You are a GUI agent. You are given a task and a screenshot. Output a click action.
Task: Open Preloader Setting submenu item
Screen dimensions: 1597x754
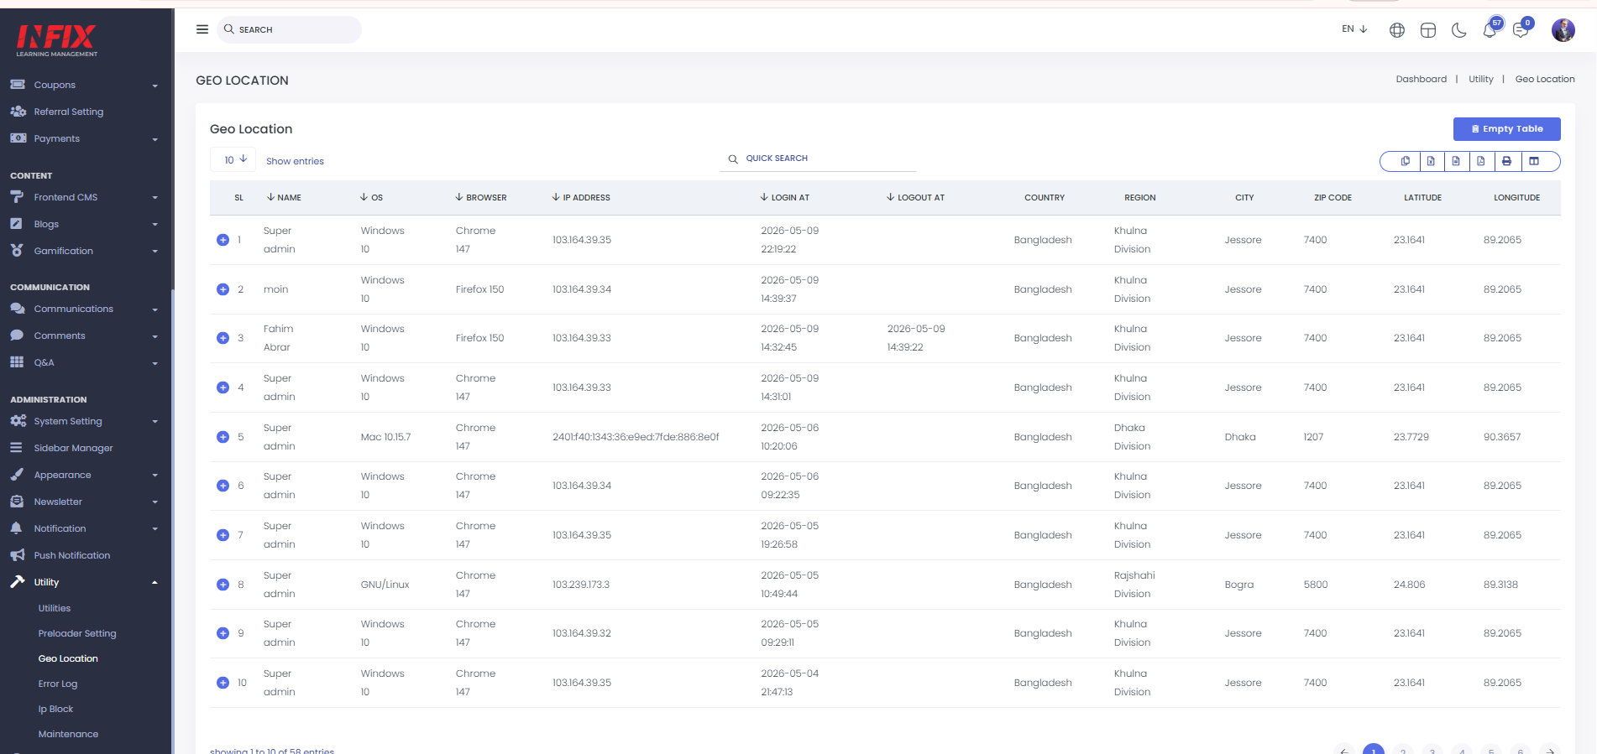(x=77, y=633)
